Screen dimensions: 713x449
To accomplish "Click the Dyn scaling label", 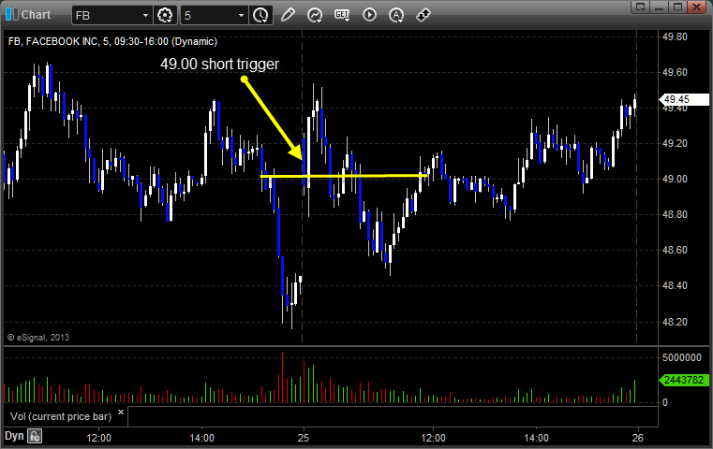I will pos(14,436).
